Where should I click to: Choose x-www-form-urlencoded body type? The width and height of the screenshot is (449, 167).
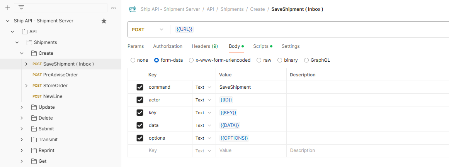pyautogui.click(x=191, y=60)
